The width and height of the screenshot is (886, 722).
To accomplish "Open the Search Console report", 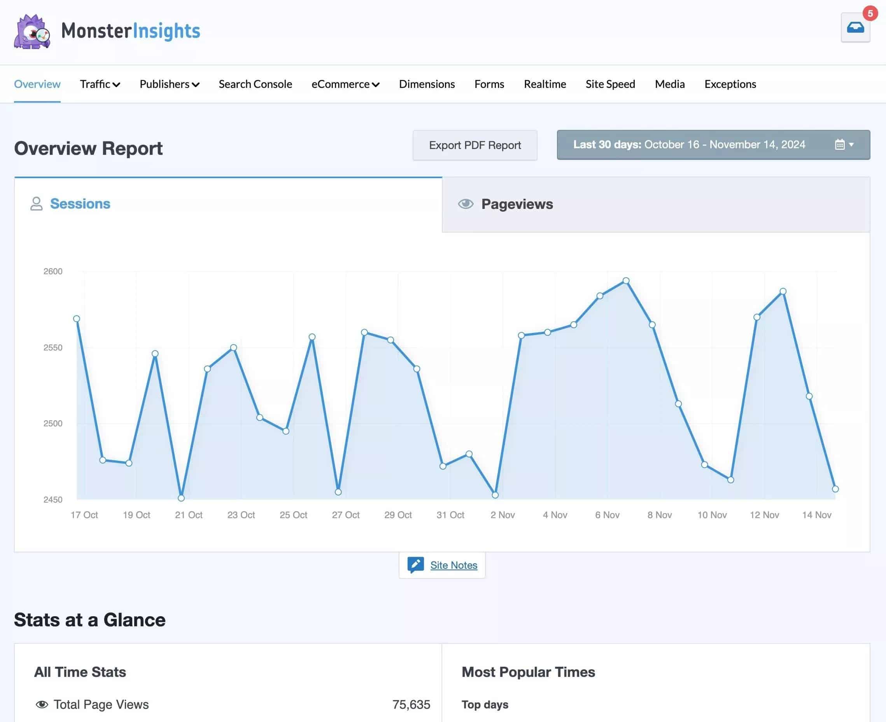I will coord(255,84).
